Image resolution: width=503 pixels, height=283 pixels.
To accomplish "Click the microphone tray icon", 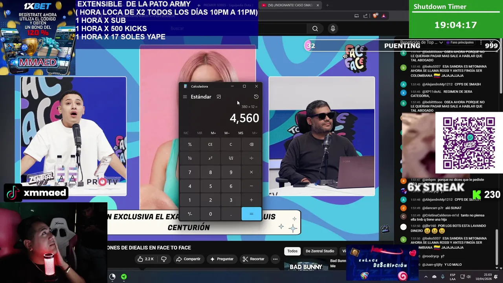I will (443, 277).
